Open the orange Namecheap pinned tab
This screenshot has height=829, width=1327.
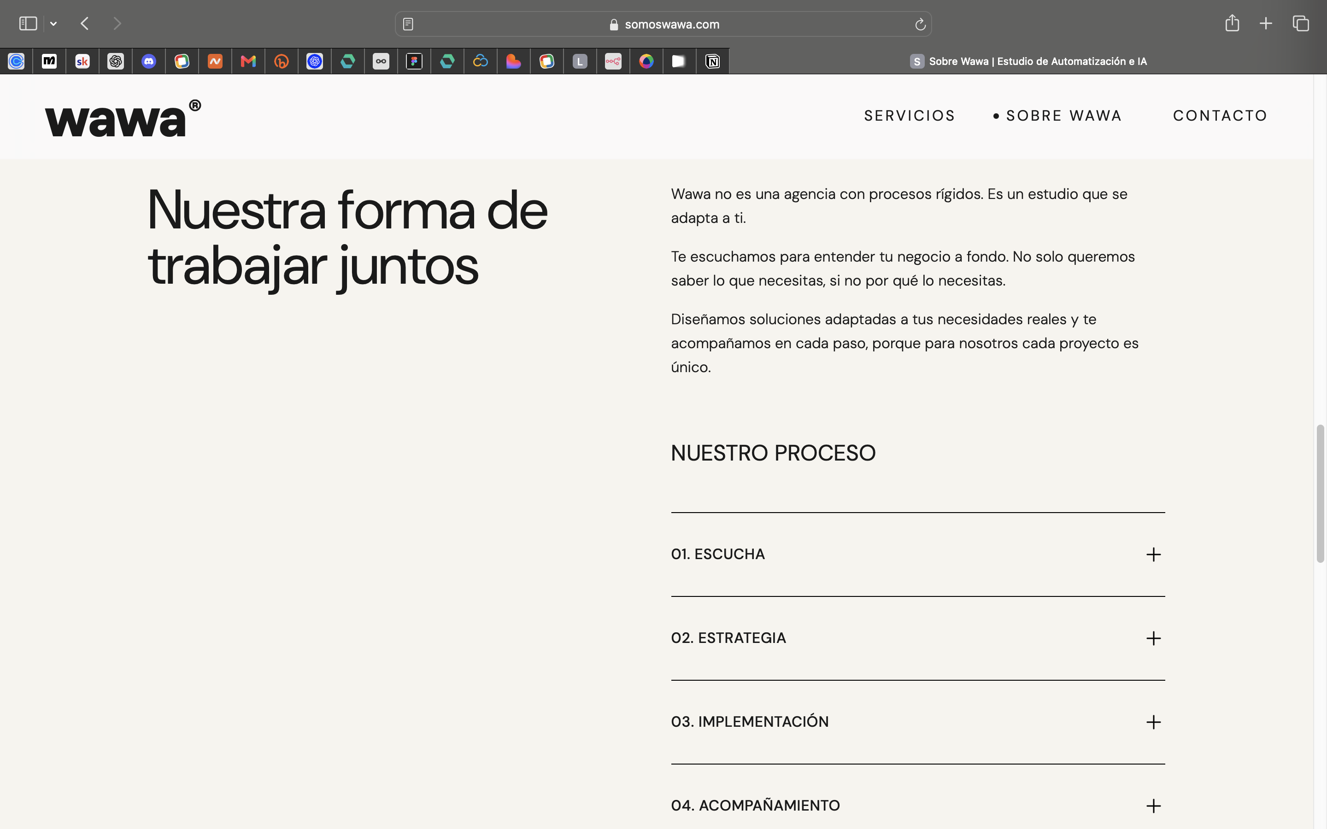pyautogui.click(x=216, y=61)
